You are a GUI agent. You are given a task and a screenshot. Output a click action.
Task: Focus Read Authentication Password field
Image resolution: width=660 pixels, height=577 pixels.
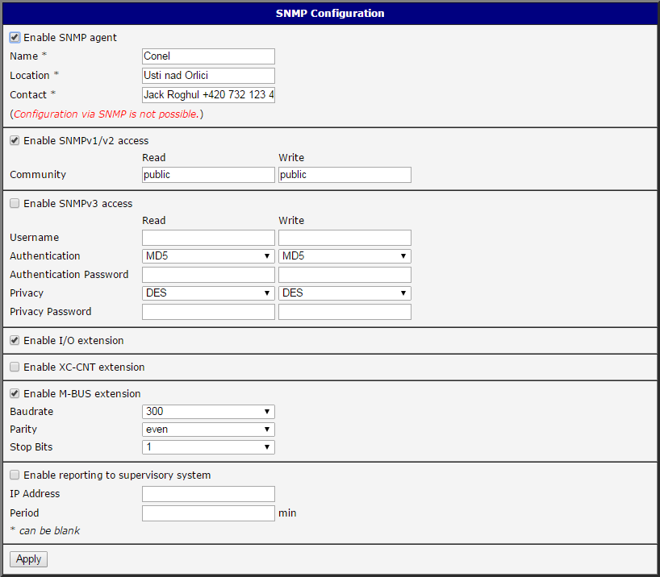[x=208, y=275]
